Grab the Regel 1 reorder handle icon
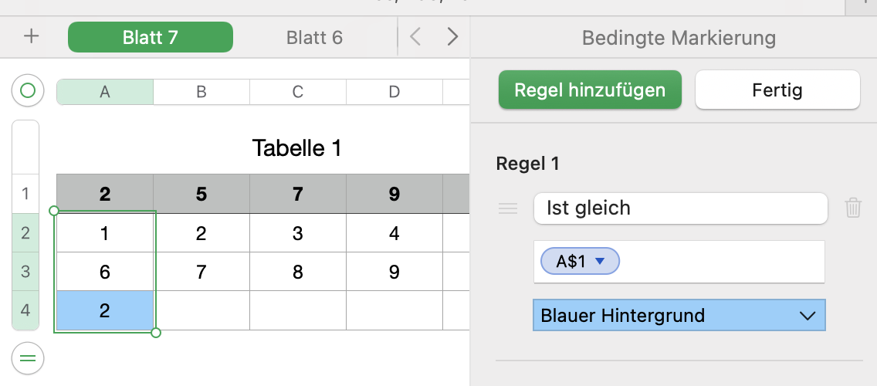This screenshot has width=877, height=386. tap(507, 208)
